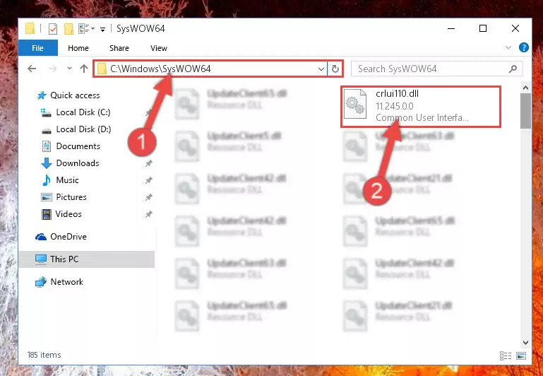Screen dimensions: 543x376
Task: Go forward with the right arrow
Action: 53,69
